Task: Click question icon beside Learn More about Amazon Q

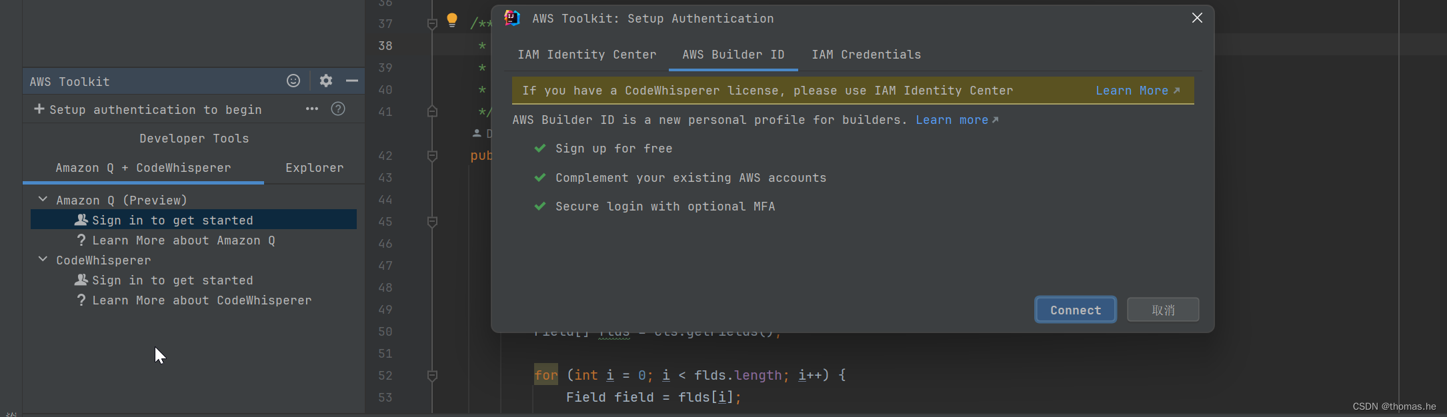Action: 81,240
